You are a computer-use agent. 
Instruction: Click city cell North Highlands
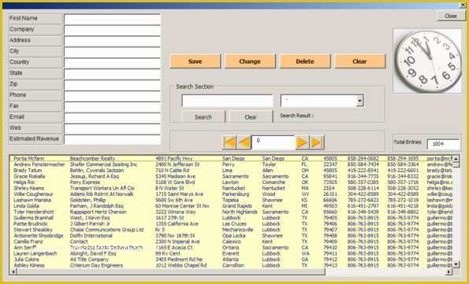(x=240, y=212)
